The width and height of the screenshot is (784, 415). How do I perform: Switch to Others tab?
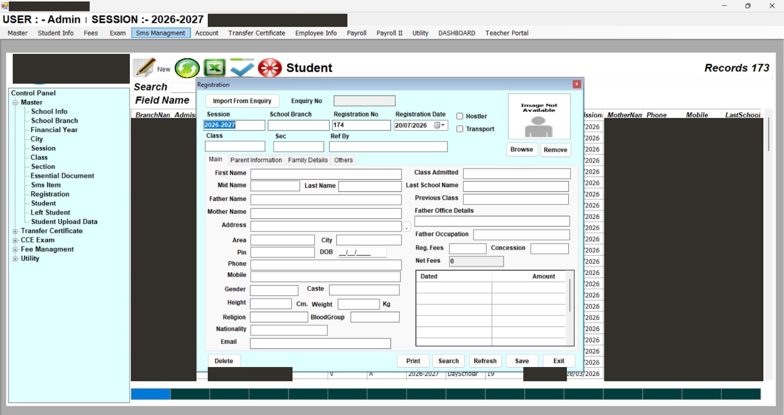point(343,160)
